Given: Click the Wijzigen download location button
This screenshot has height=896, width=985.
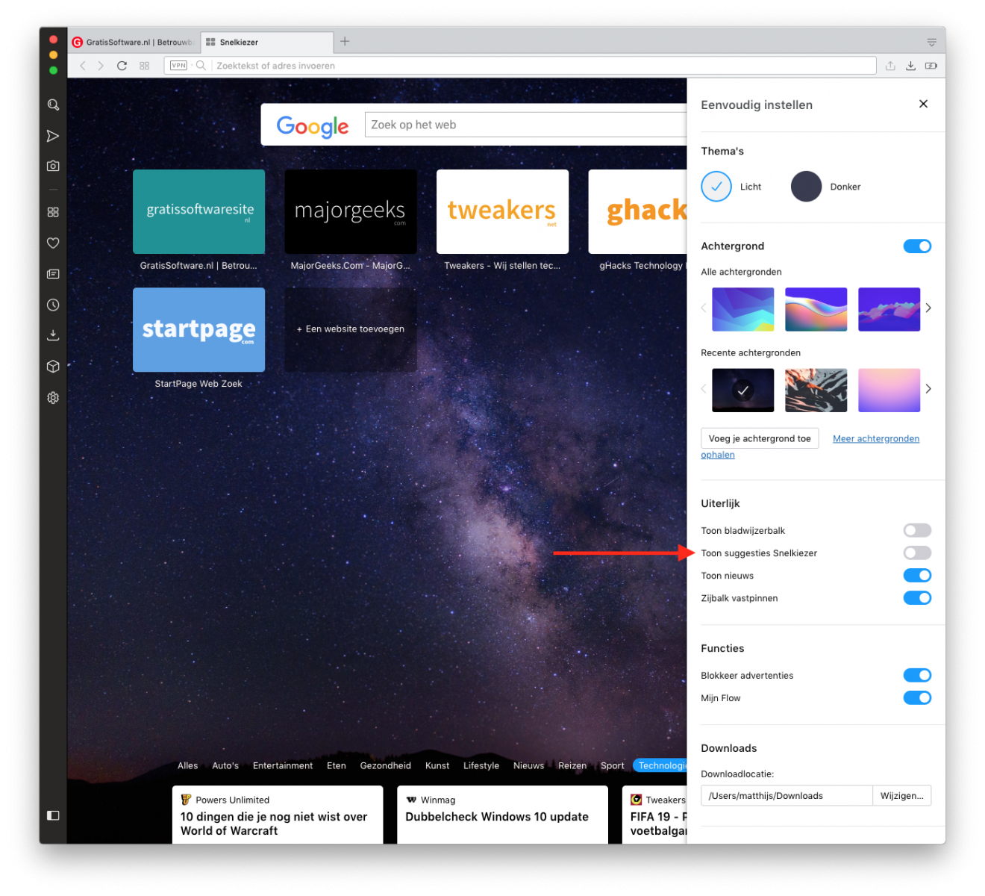Looking at the screenshot, I should [x=901, y=796].
